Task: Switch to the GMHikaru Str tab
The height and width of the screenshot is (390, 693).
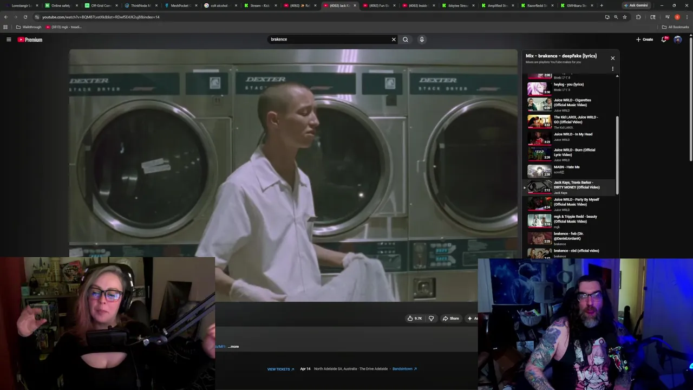Action: point(576,5)
